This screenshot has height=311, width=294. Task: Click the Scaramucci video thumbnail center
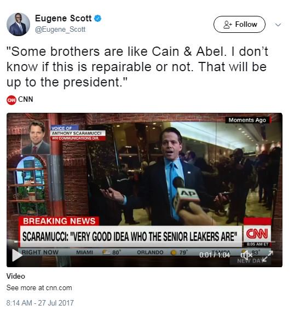point(145,190)
